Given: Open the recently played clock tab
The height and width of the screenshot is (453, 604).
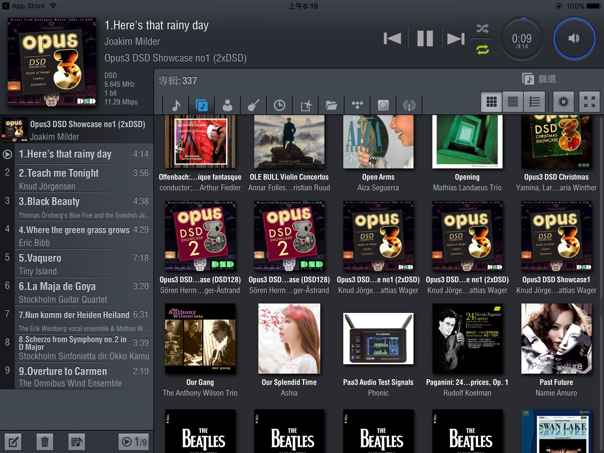Looking at the screenshot, I should point(279,105).
